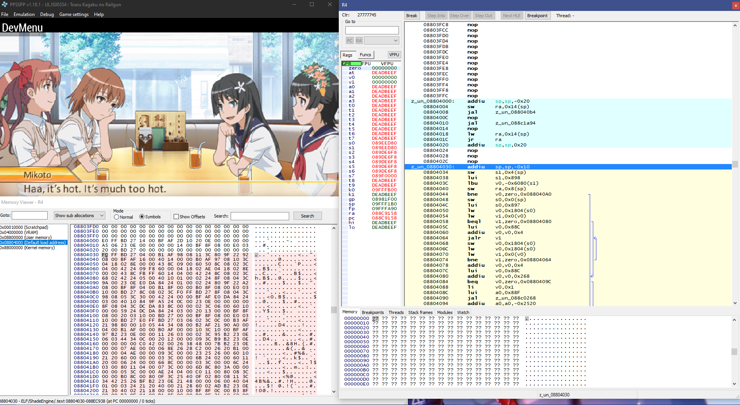Screen dimensions: 740x405
Task: Select the 0x08804000 (Default load address) entry
Action: tap(34, 243)
